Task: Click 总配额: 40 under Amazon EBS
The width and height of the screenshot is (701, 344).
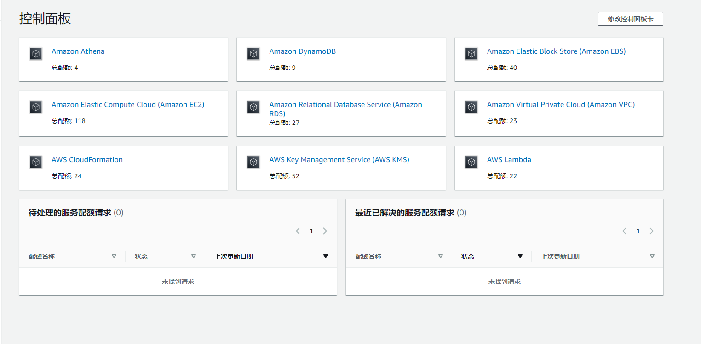Action: (502, 68)
